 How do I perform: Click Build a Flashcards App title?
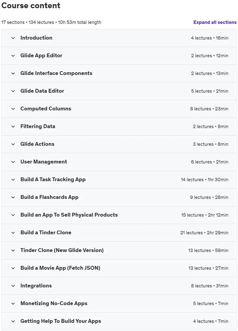pyautogui.click(x=49, y=197)
